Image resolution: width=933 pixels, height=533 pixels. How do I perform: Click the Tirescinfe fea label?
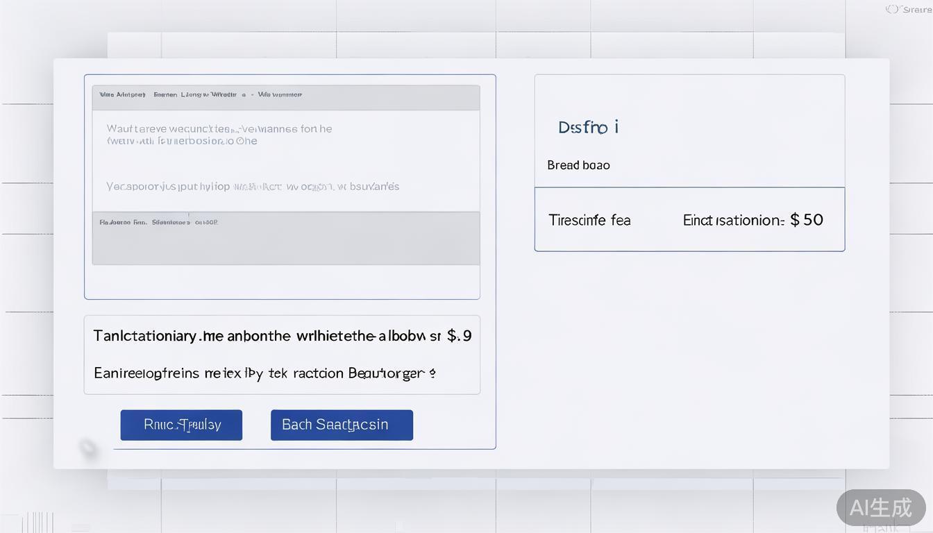click(589, 220)
